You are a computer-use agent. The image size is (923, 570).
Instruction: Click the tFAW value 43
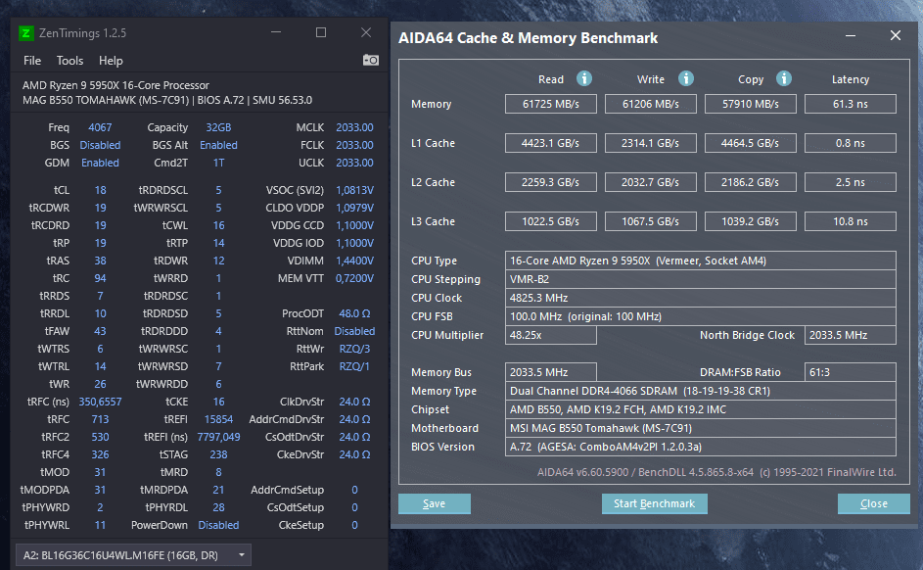100,331
